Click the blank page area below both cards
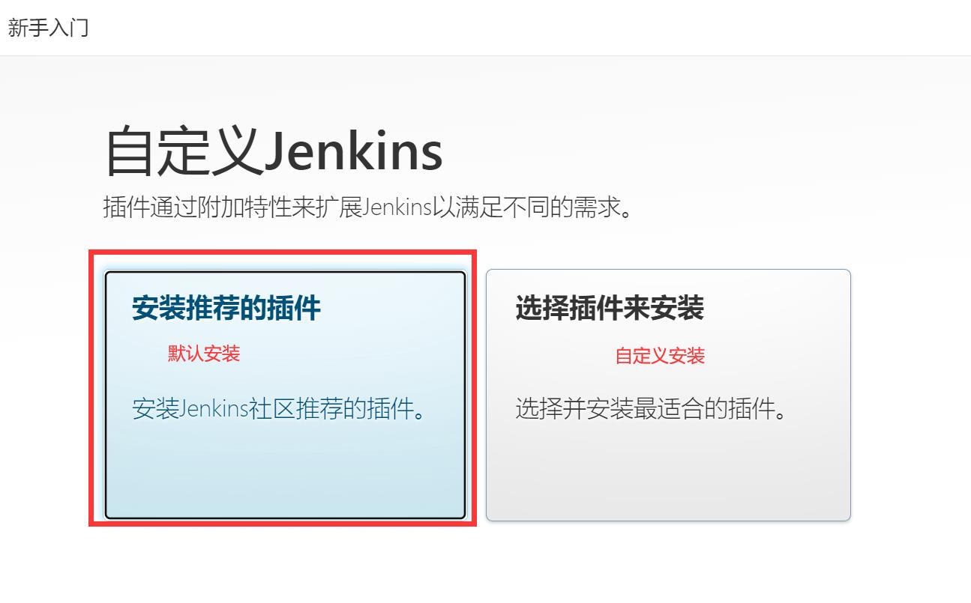The image size is (971, 603). [480, 566]
